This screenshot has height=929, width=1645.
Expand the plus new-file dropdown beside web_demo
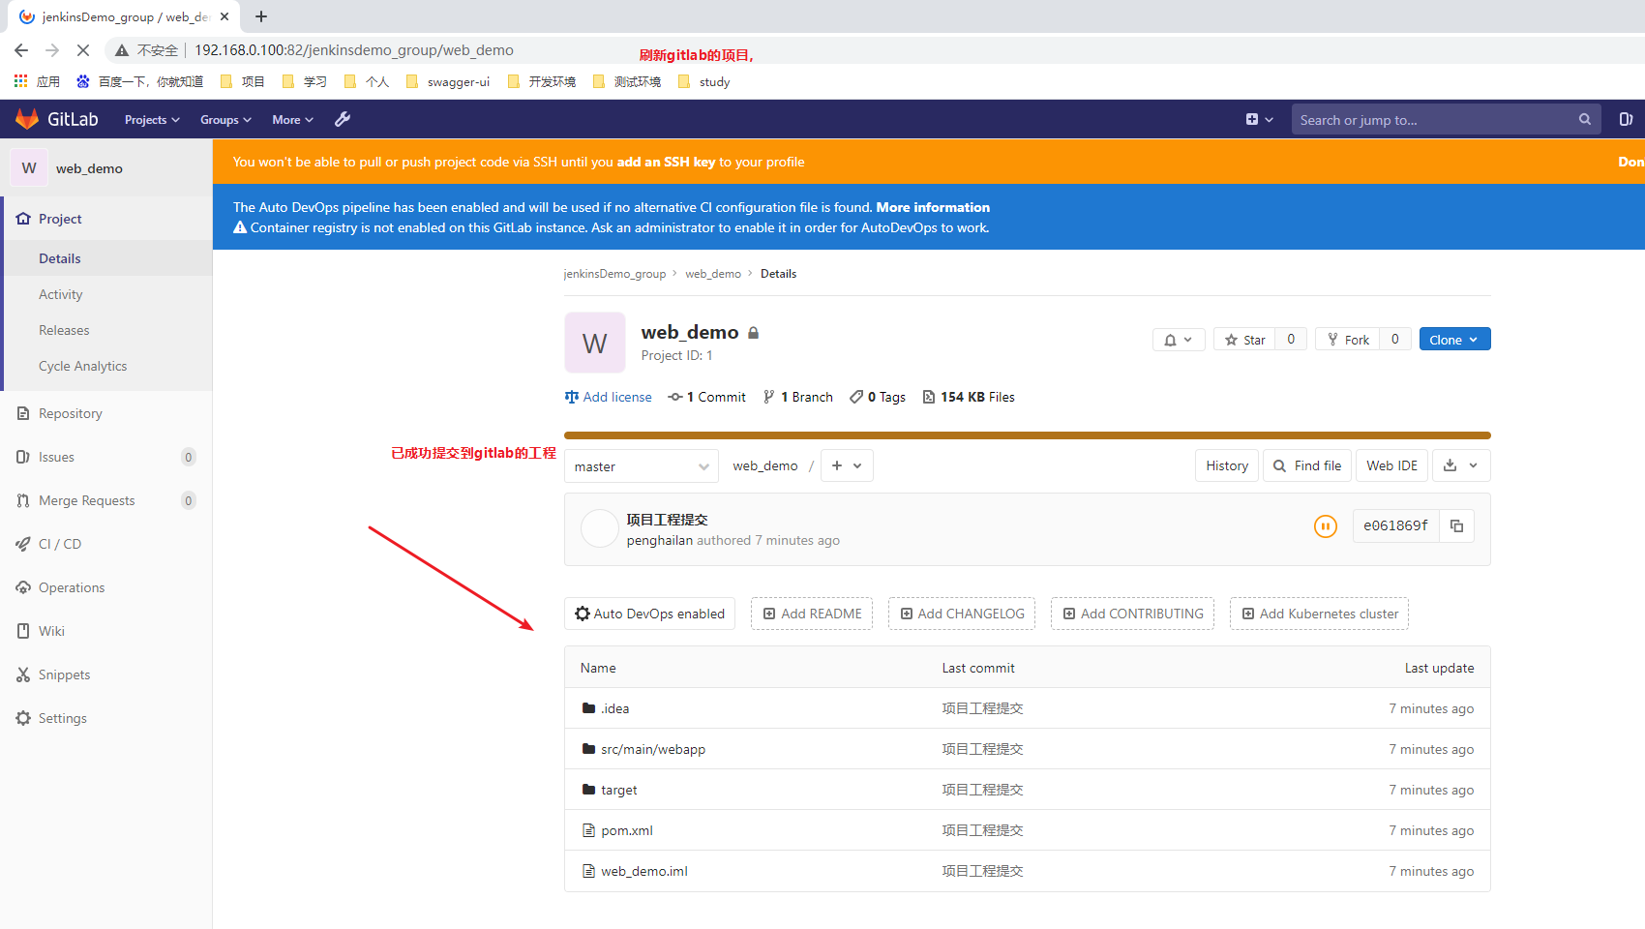pyautogui.click(x=847, y=465)
